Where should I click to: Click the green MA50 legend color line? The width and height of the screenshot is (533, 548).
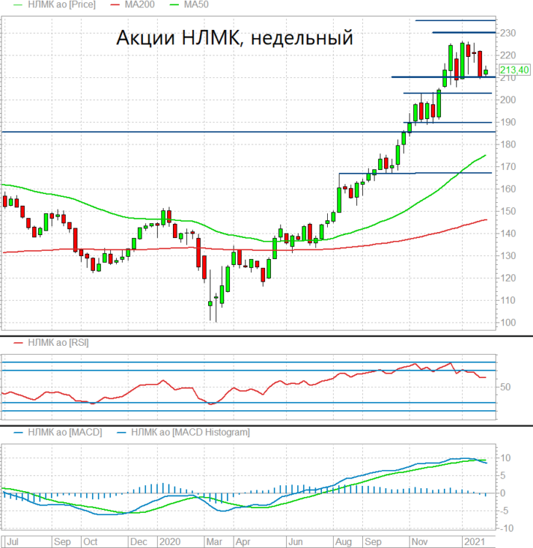click(x=175, y=5)
